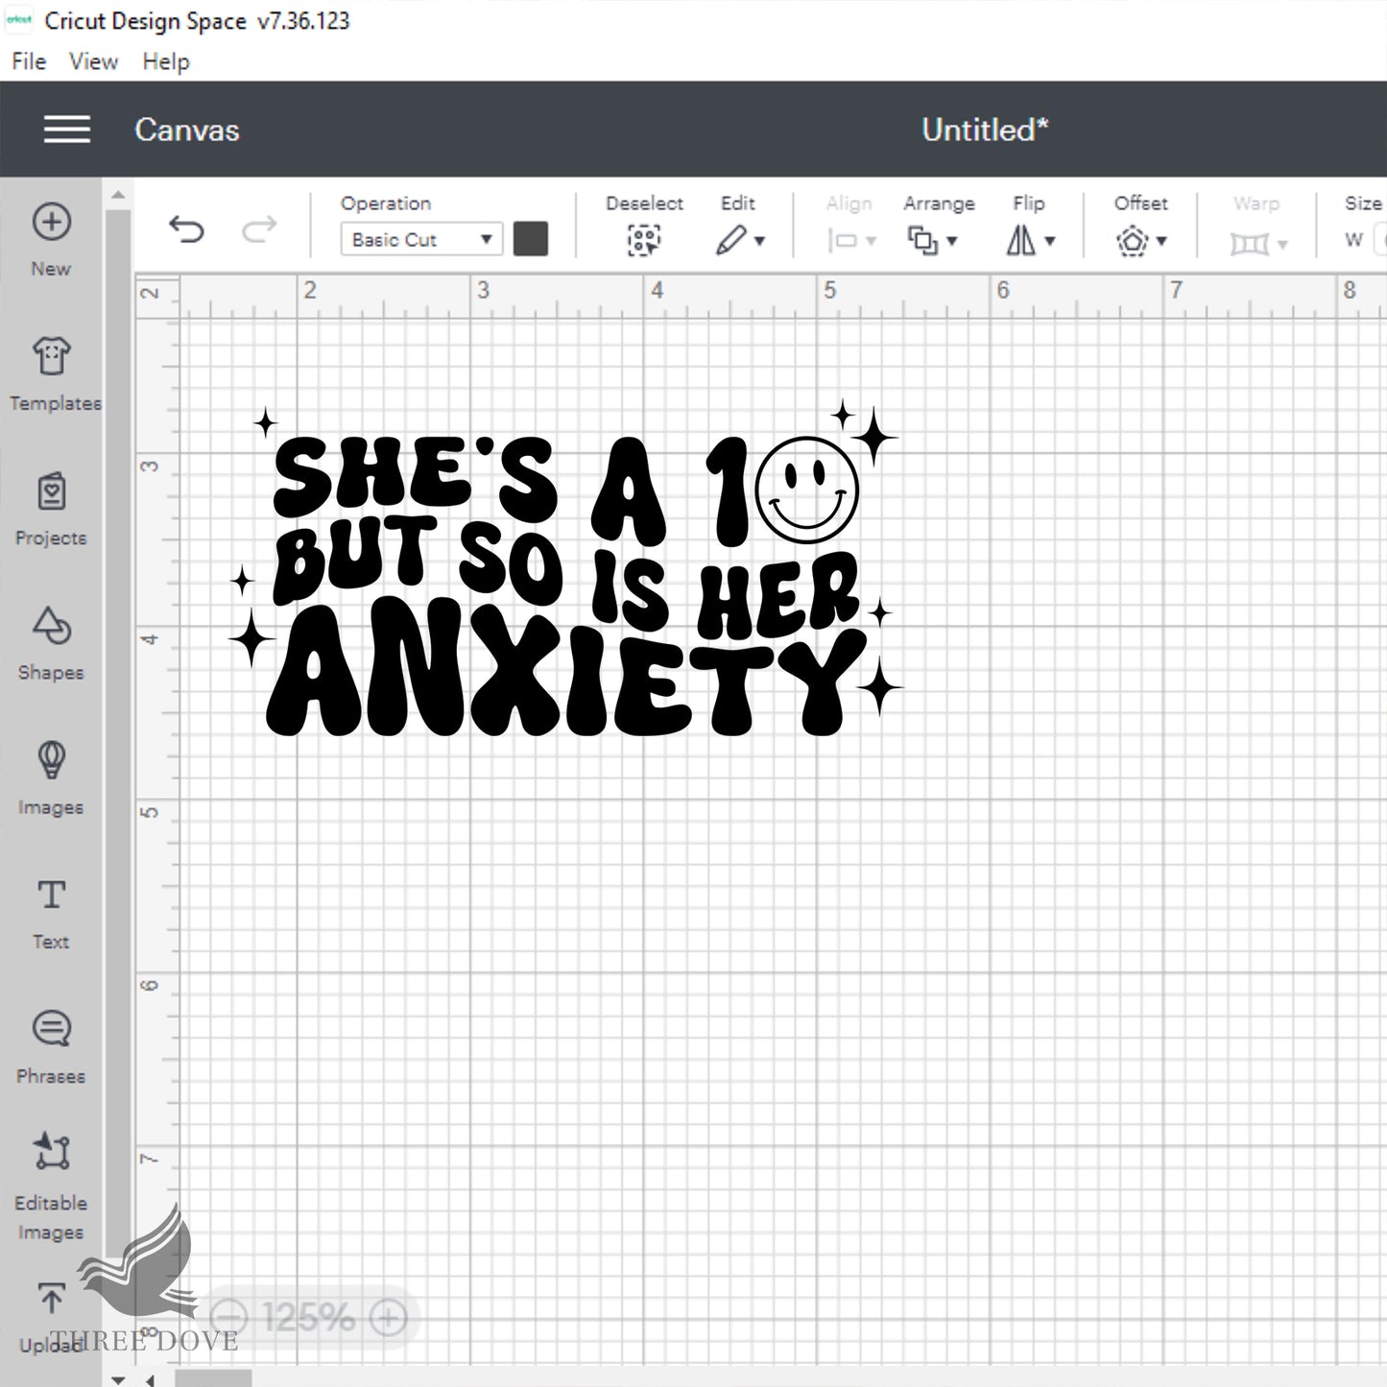
Task: Open the File menu
Action: [29, 61]
